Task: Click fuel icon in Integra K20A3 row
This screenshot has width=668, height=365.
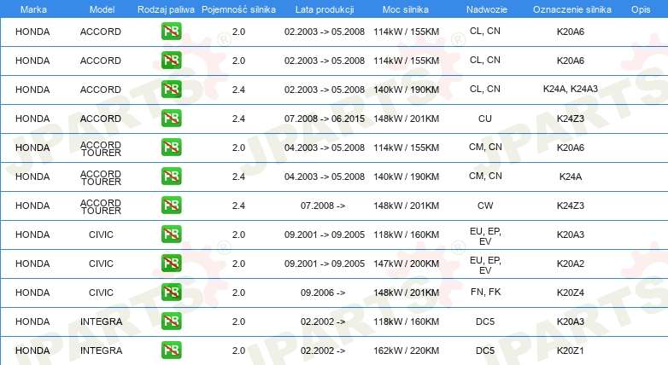Action: click(171, 322)
